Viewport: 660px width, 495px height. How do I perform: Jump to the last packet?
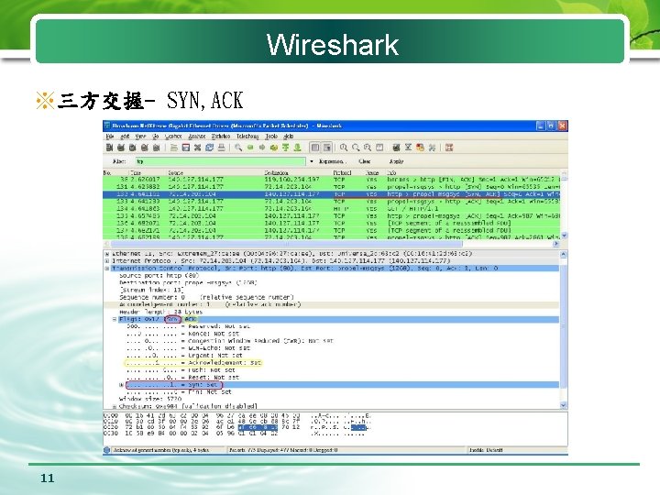pyautogui.click(x=298, y=148)
